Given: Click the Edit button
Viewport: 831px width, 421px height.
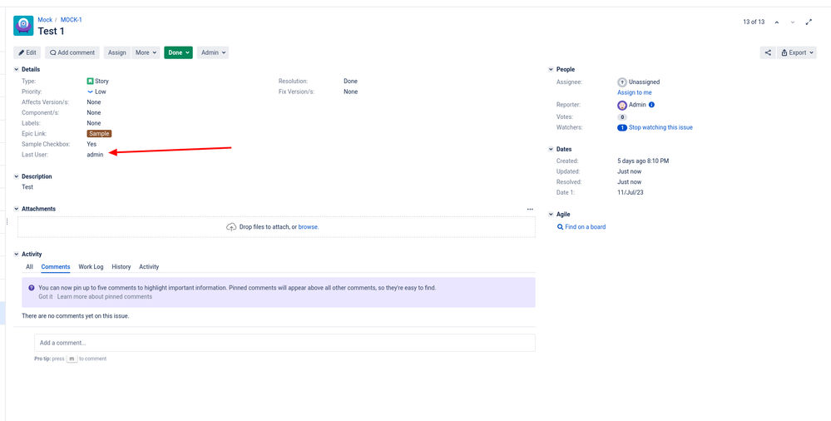Looking at the screenshot, I should [x=27, y=52].
